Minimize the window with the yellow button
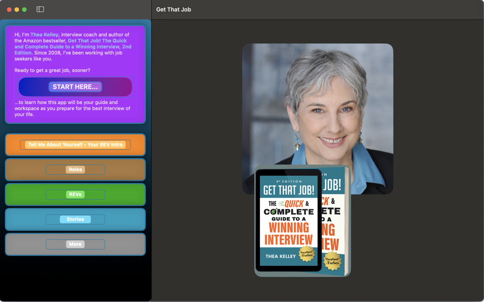484x302 pixels. coord(16,10)
